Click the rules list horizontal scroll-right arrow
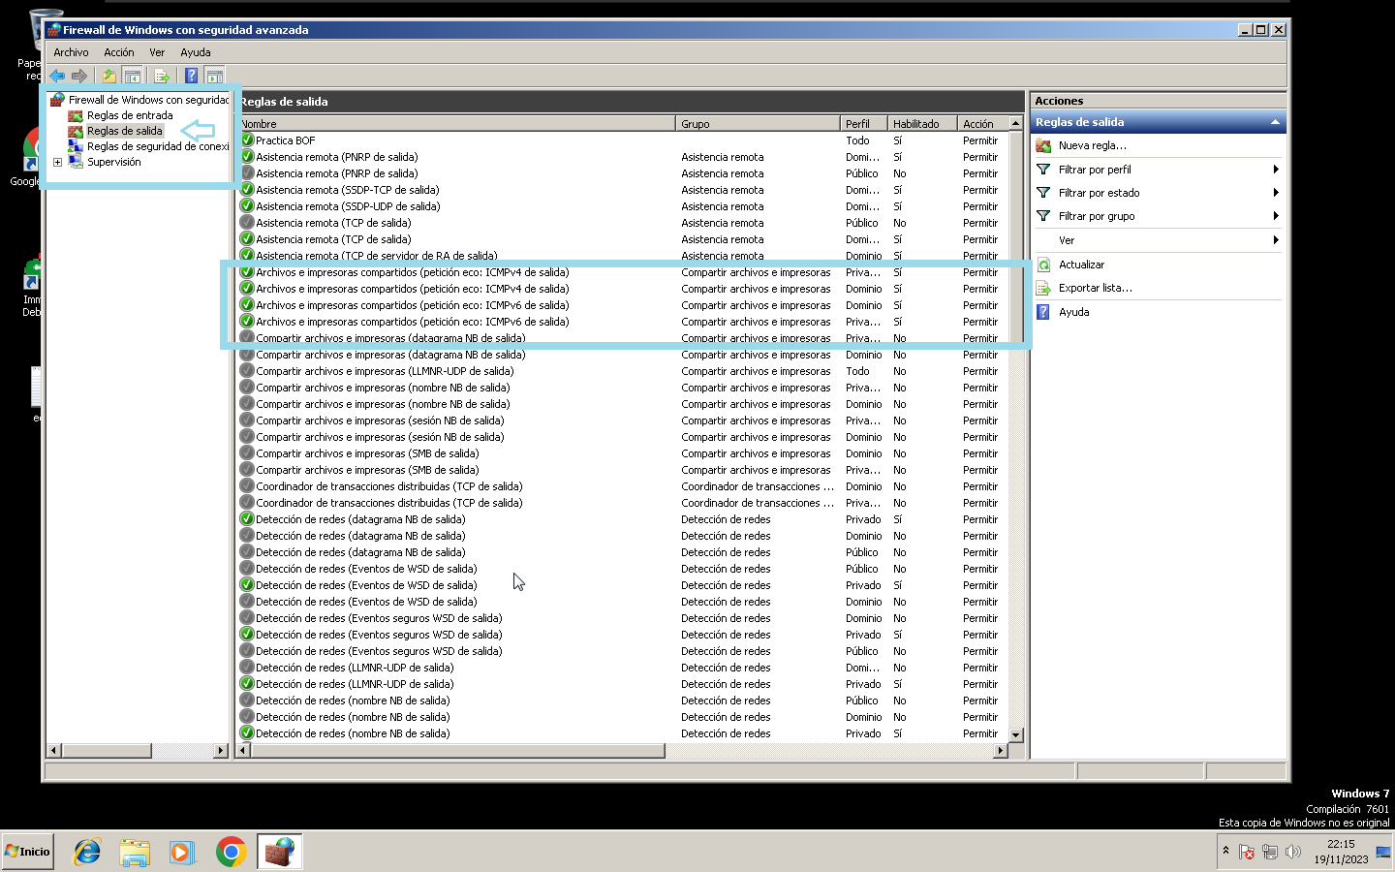This screenshot has height=872, width=1395. pos(1001,750)
